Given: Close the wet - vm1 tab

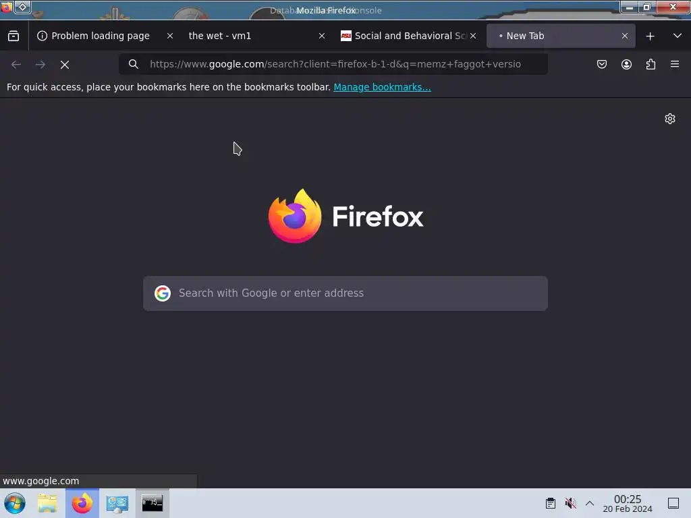Looking at the screenshot, I should click(x=322, y=36).
